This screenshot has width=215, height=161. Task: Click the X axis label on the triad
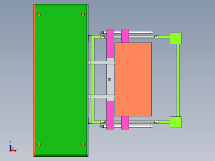click(17, 149)
